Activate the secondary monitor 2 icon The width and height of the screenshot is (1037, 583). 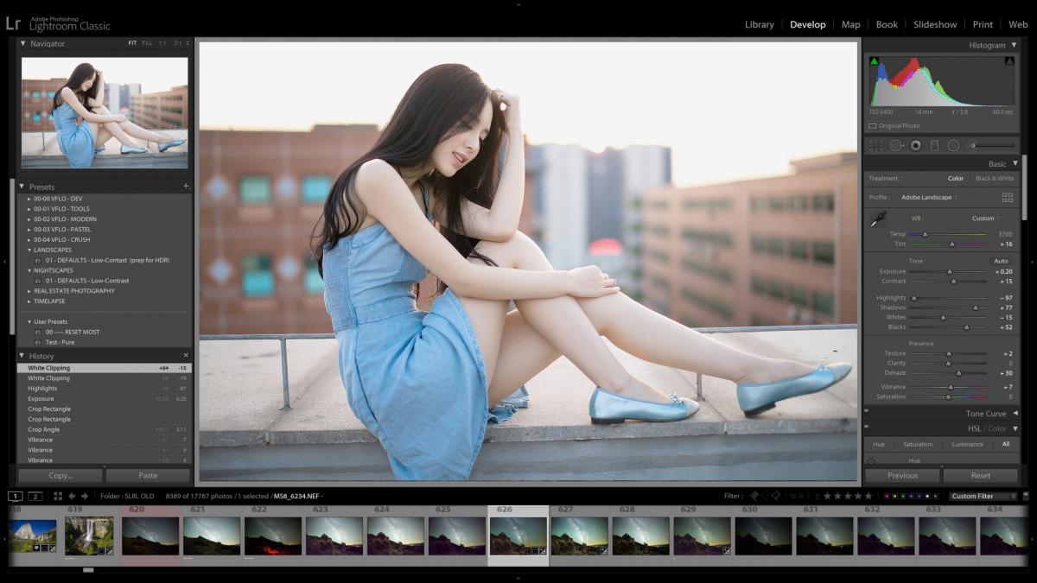pyautogui.click(x=35, y=495)
